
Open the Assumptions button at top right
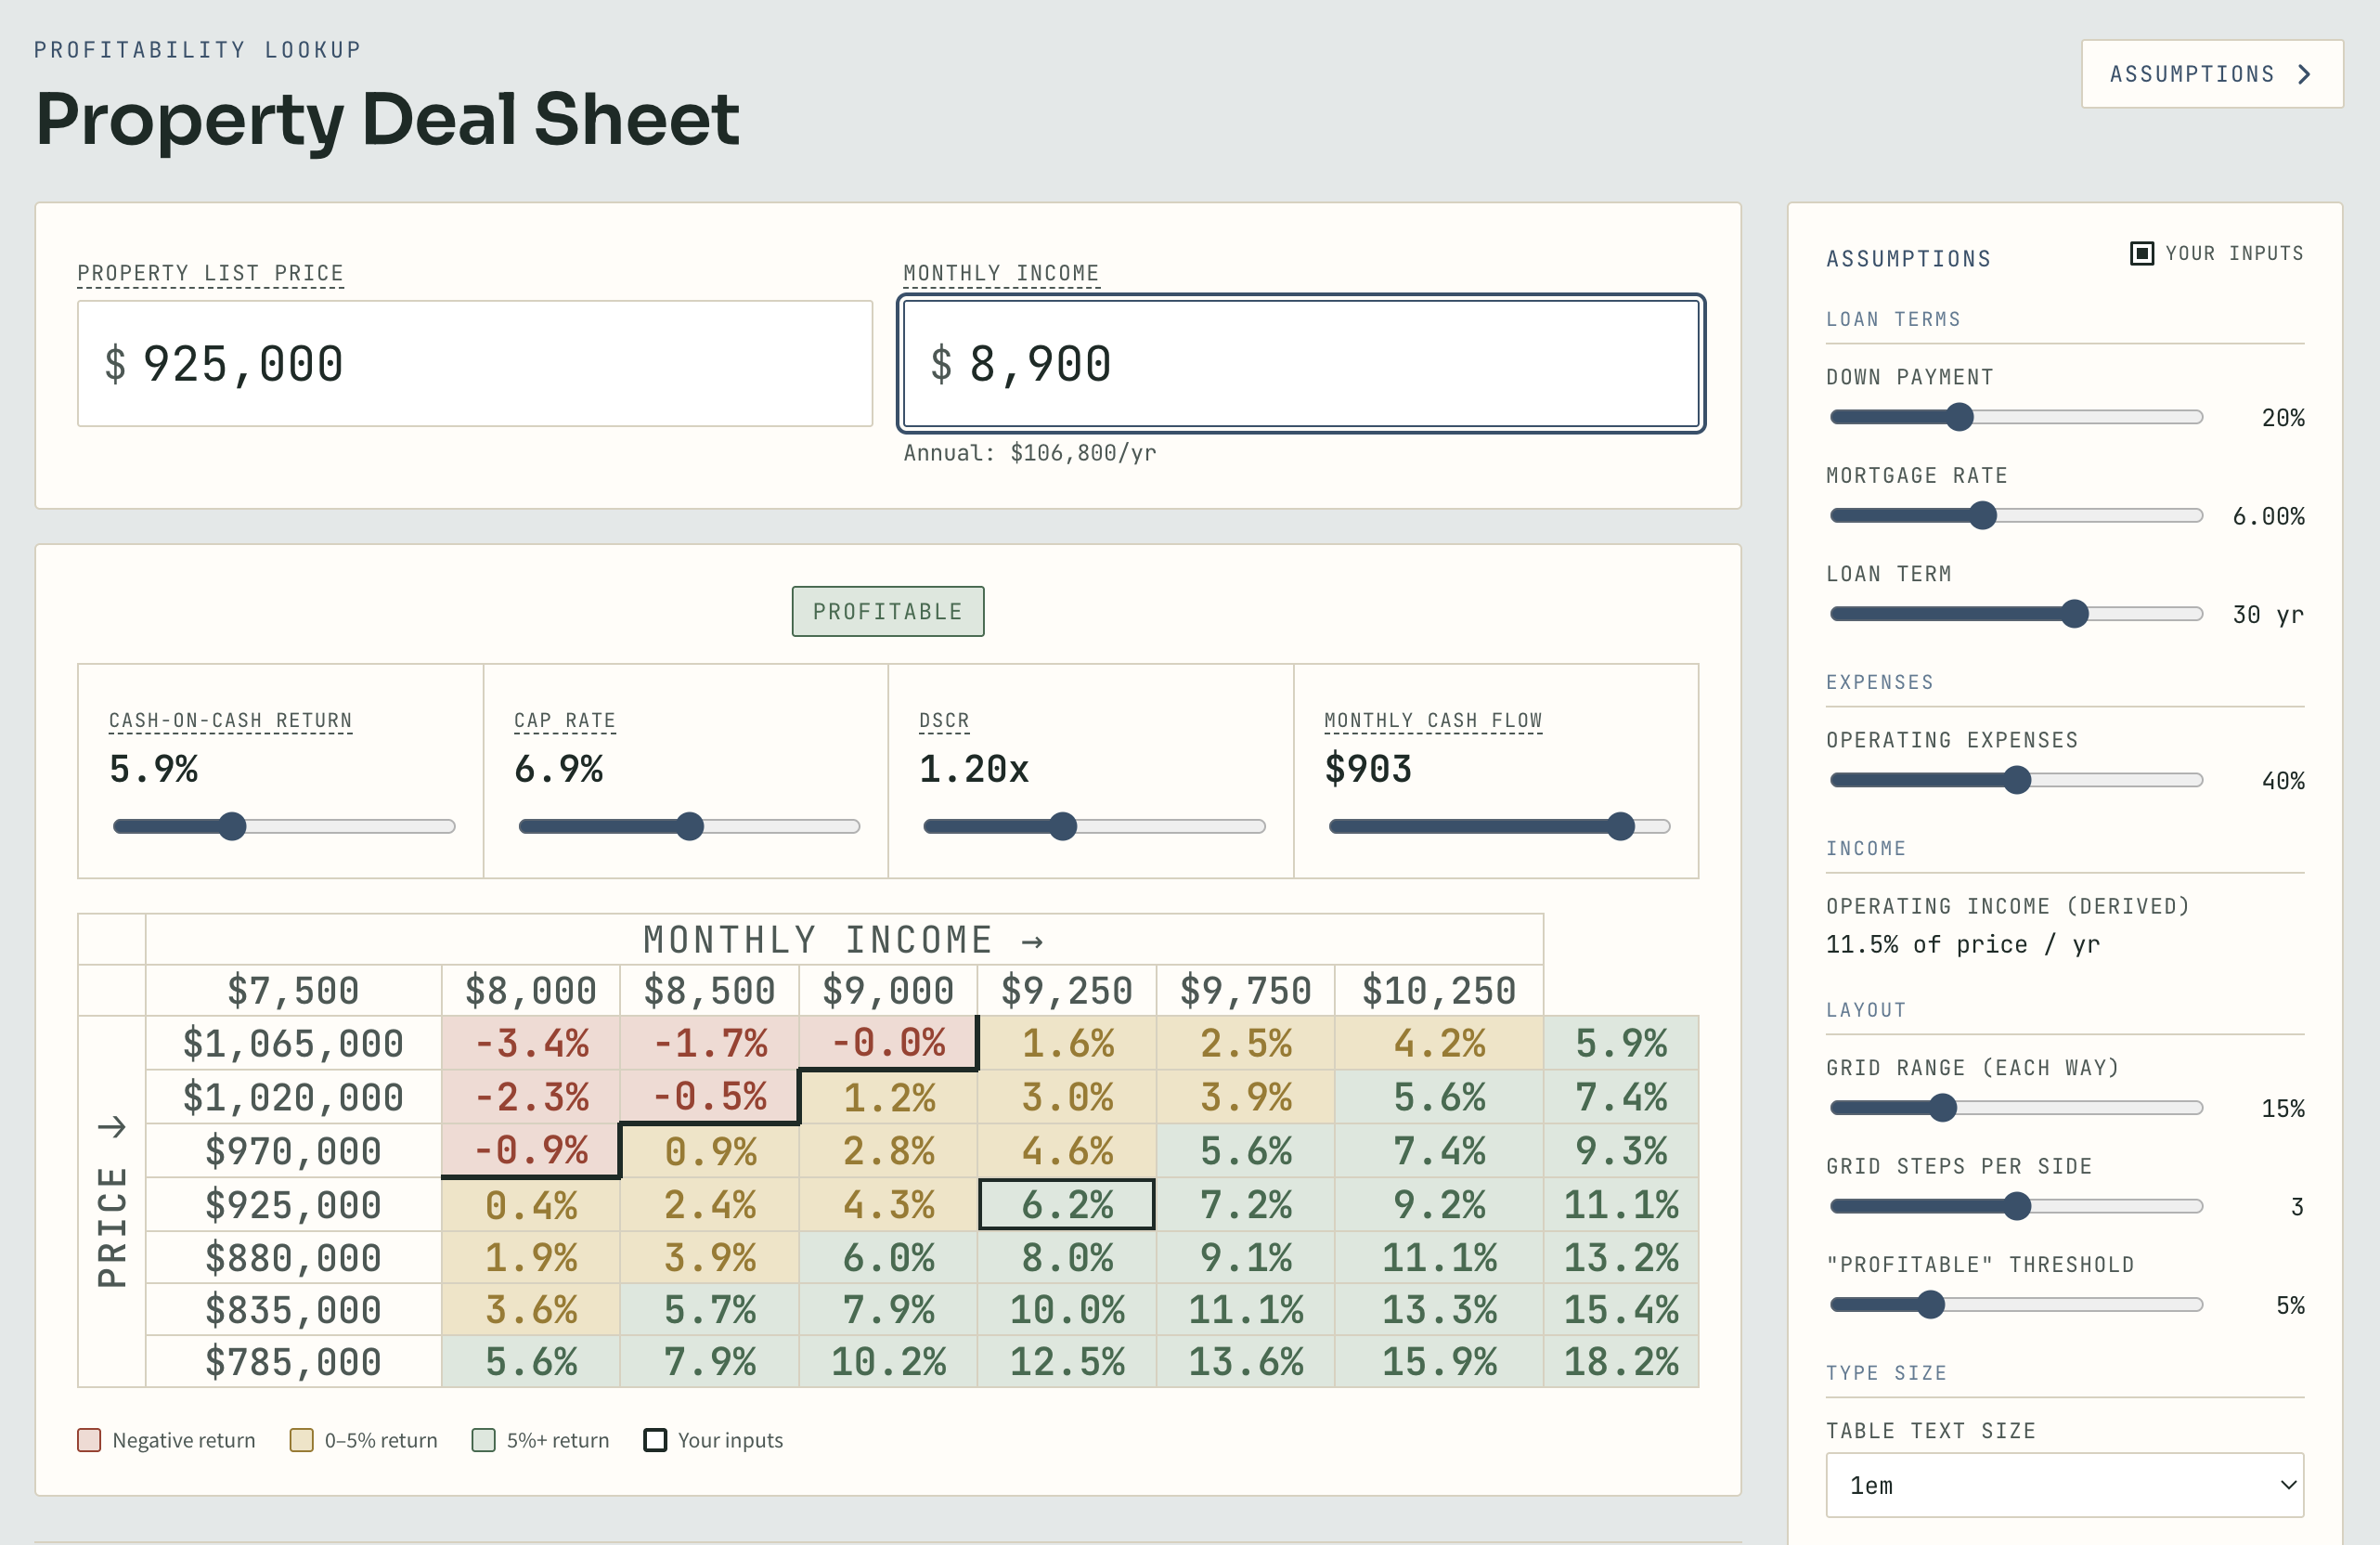[2211, 74]
